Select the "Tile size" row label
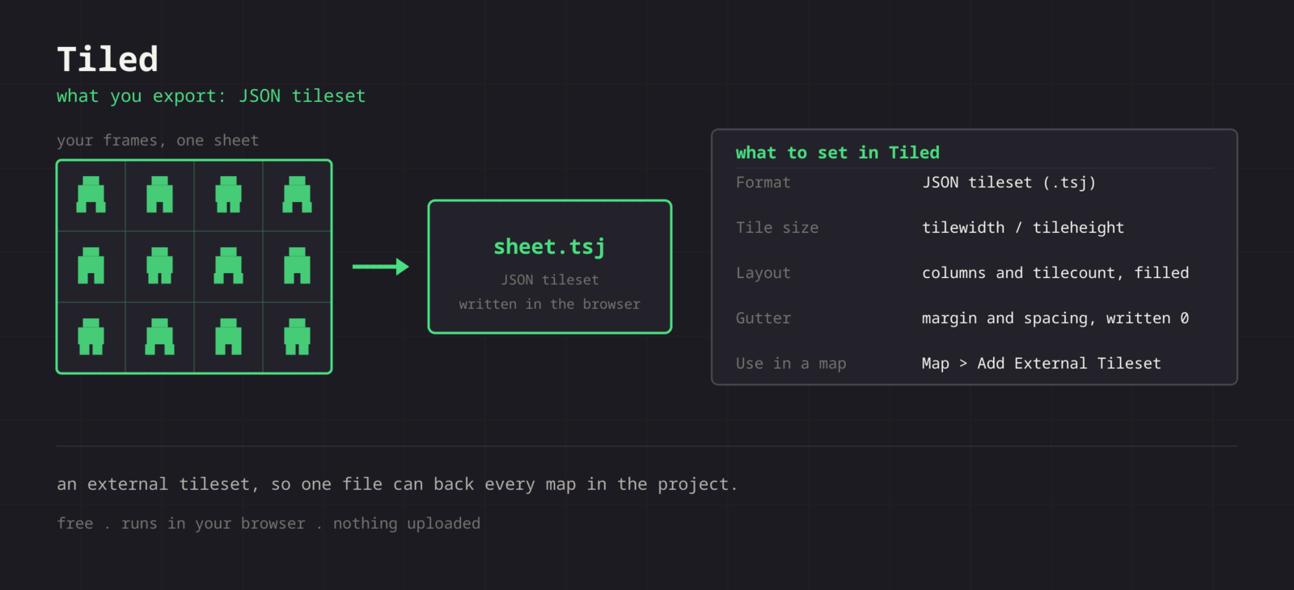1294x590 pixels. [777, 228]
